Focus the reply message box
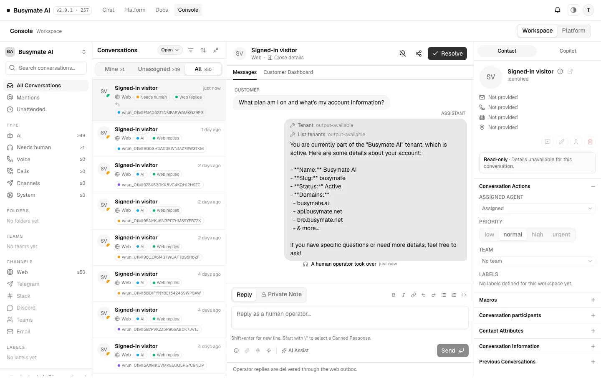 coord(350,317)
